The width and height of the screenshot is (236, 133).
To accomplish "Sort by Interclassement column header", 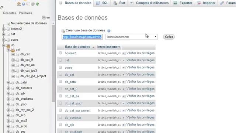I will 109,47.
